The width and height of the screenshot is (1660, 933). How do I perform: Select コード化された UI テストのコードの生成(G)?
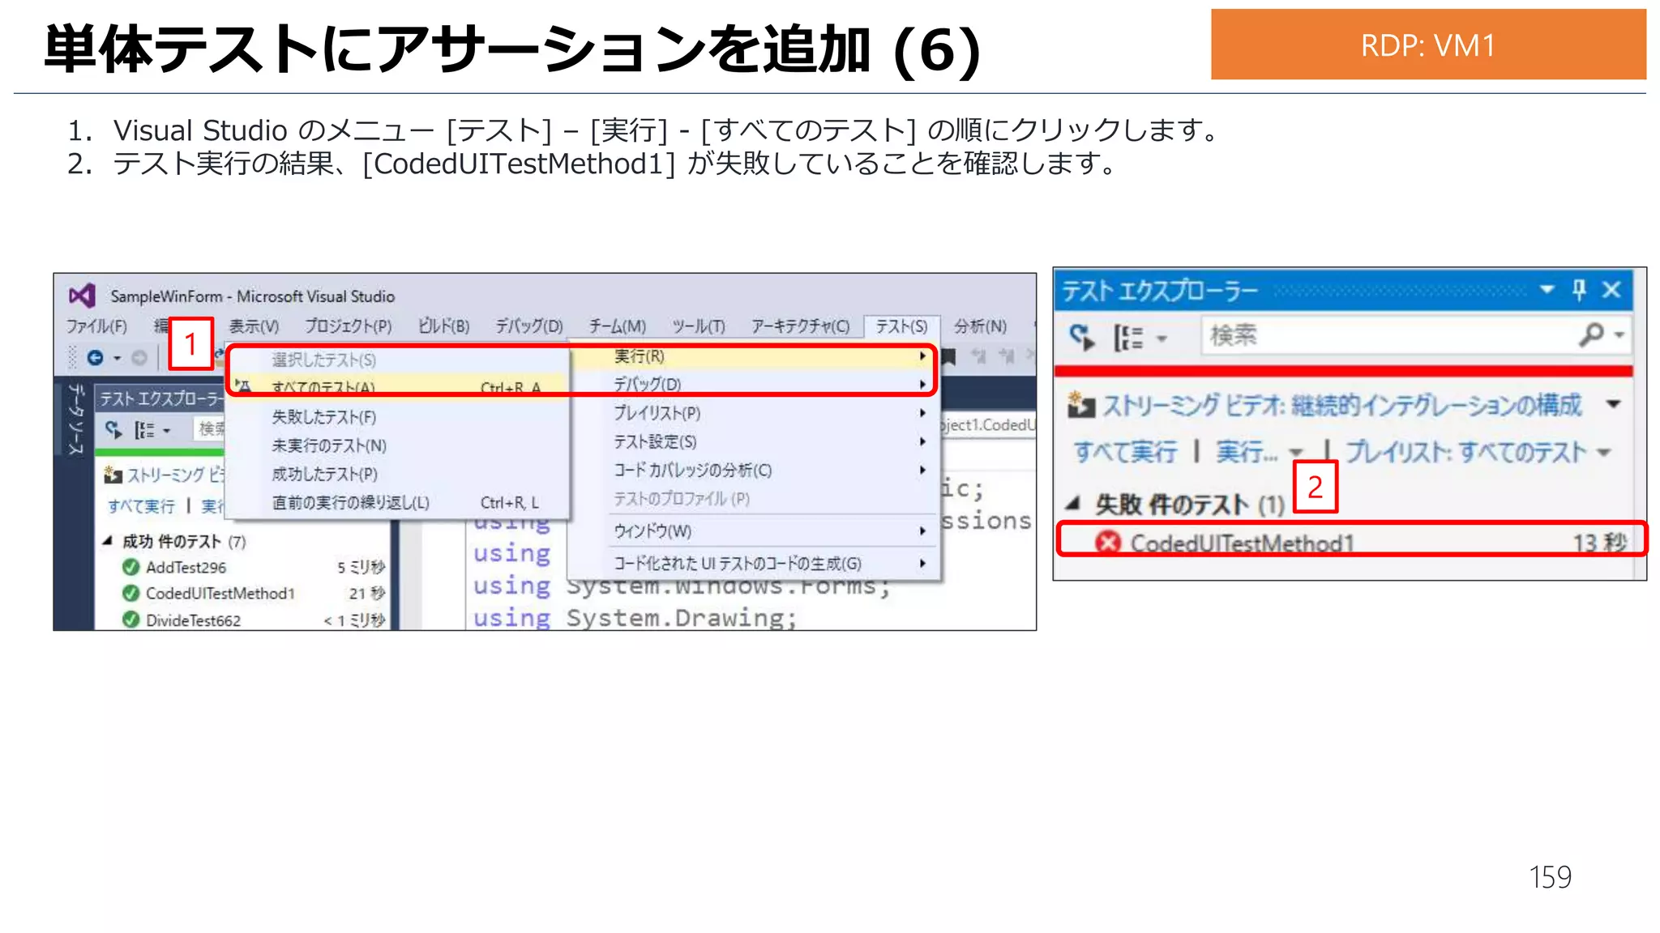pyautogui.click(x=754, y=563)
